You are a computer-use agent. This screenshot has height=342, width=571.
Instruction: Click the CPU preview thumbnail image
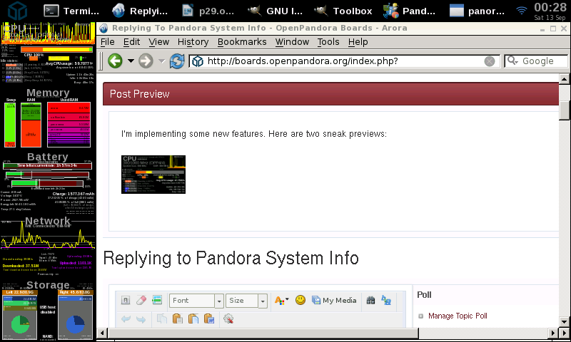(153, 175)
